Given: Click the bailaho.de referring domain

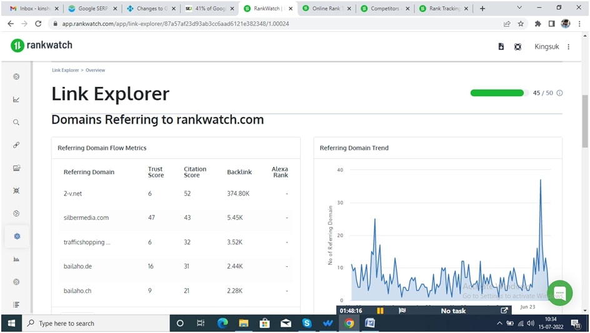Looking at the screenshot, I should [78, 266].
